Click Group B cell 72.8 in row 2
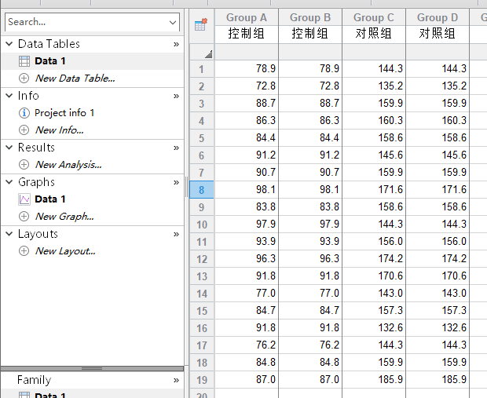 pyautogui.click(x=310, y=86)
